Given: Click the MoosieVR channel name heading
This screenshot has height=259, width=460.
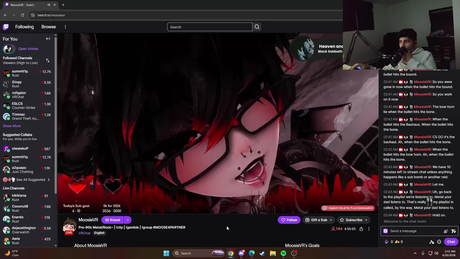Looking at the screenshot, I should click(x=88, y=220).
